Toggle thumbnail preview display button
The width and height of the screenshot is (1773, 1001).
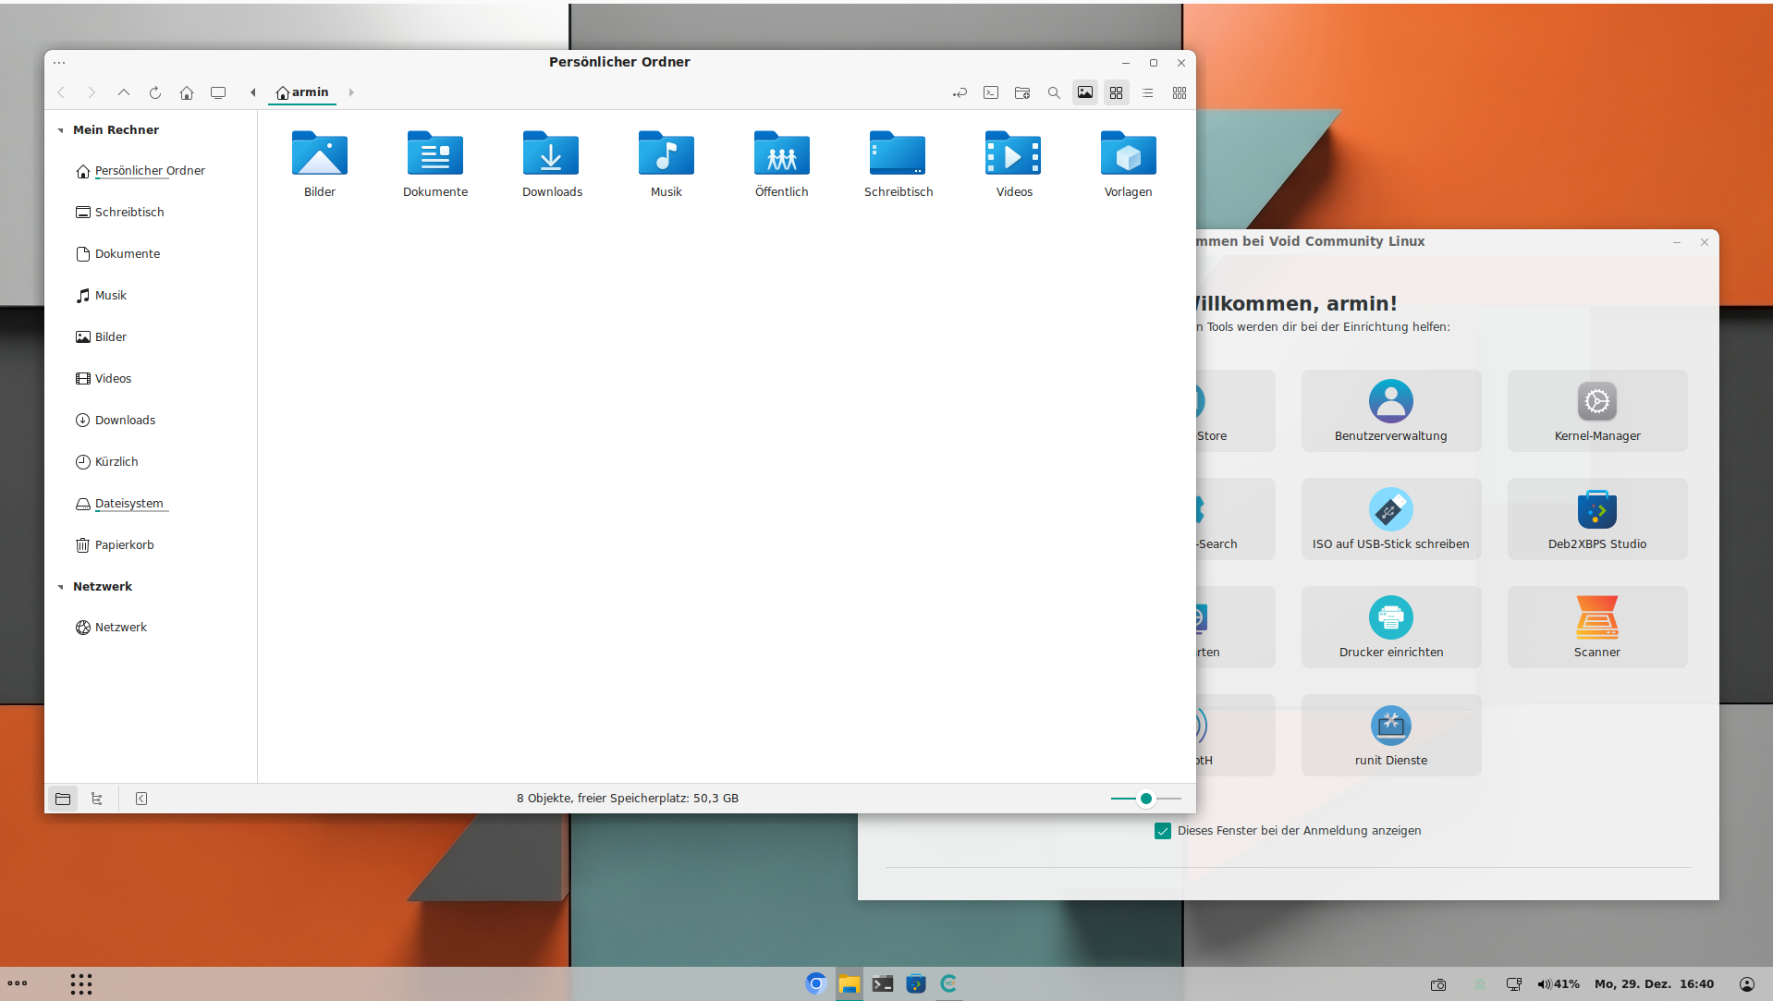click(1085, 92)
